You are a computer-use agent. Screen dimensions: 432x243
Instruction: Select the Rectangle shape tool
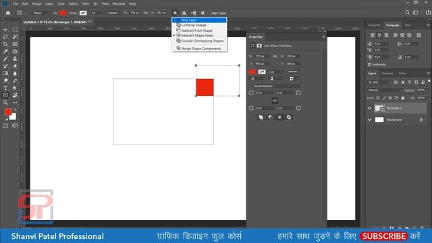5,95
